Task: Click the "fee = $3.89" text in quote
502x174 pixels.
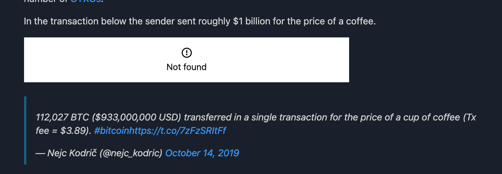Action: pos(63,131)
